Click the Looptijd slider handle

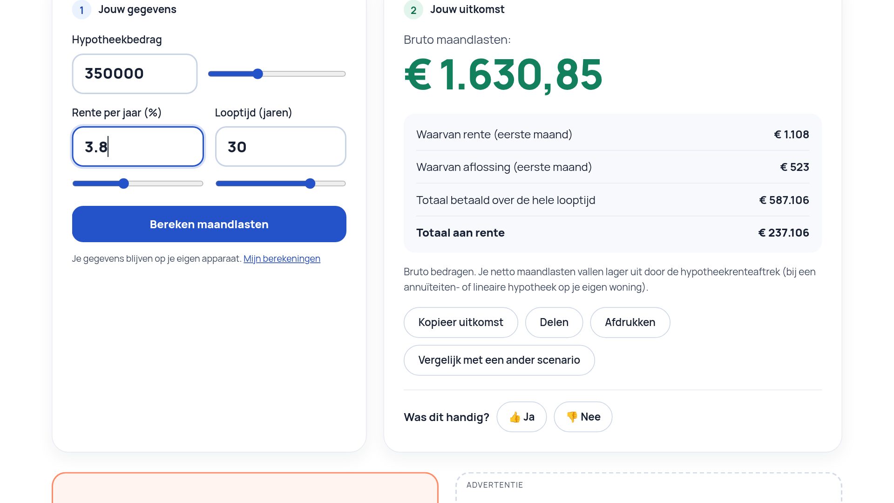pyautogui.click(x=310, y=184)
